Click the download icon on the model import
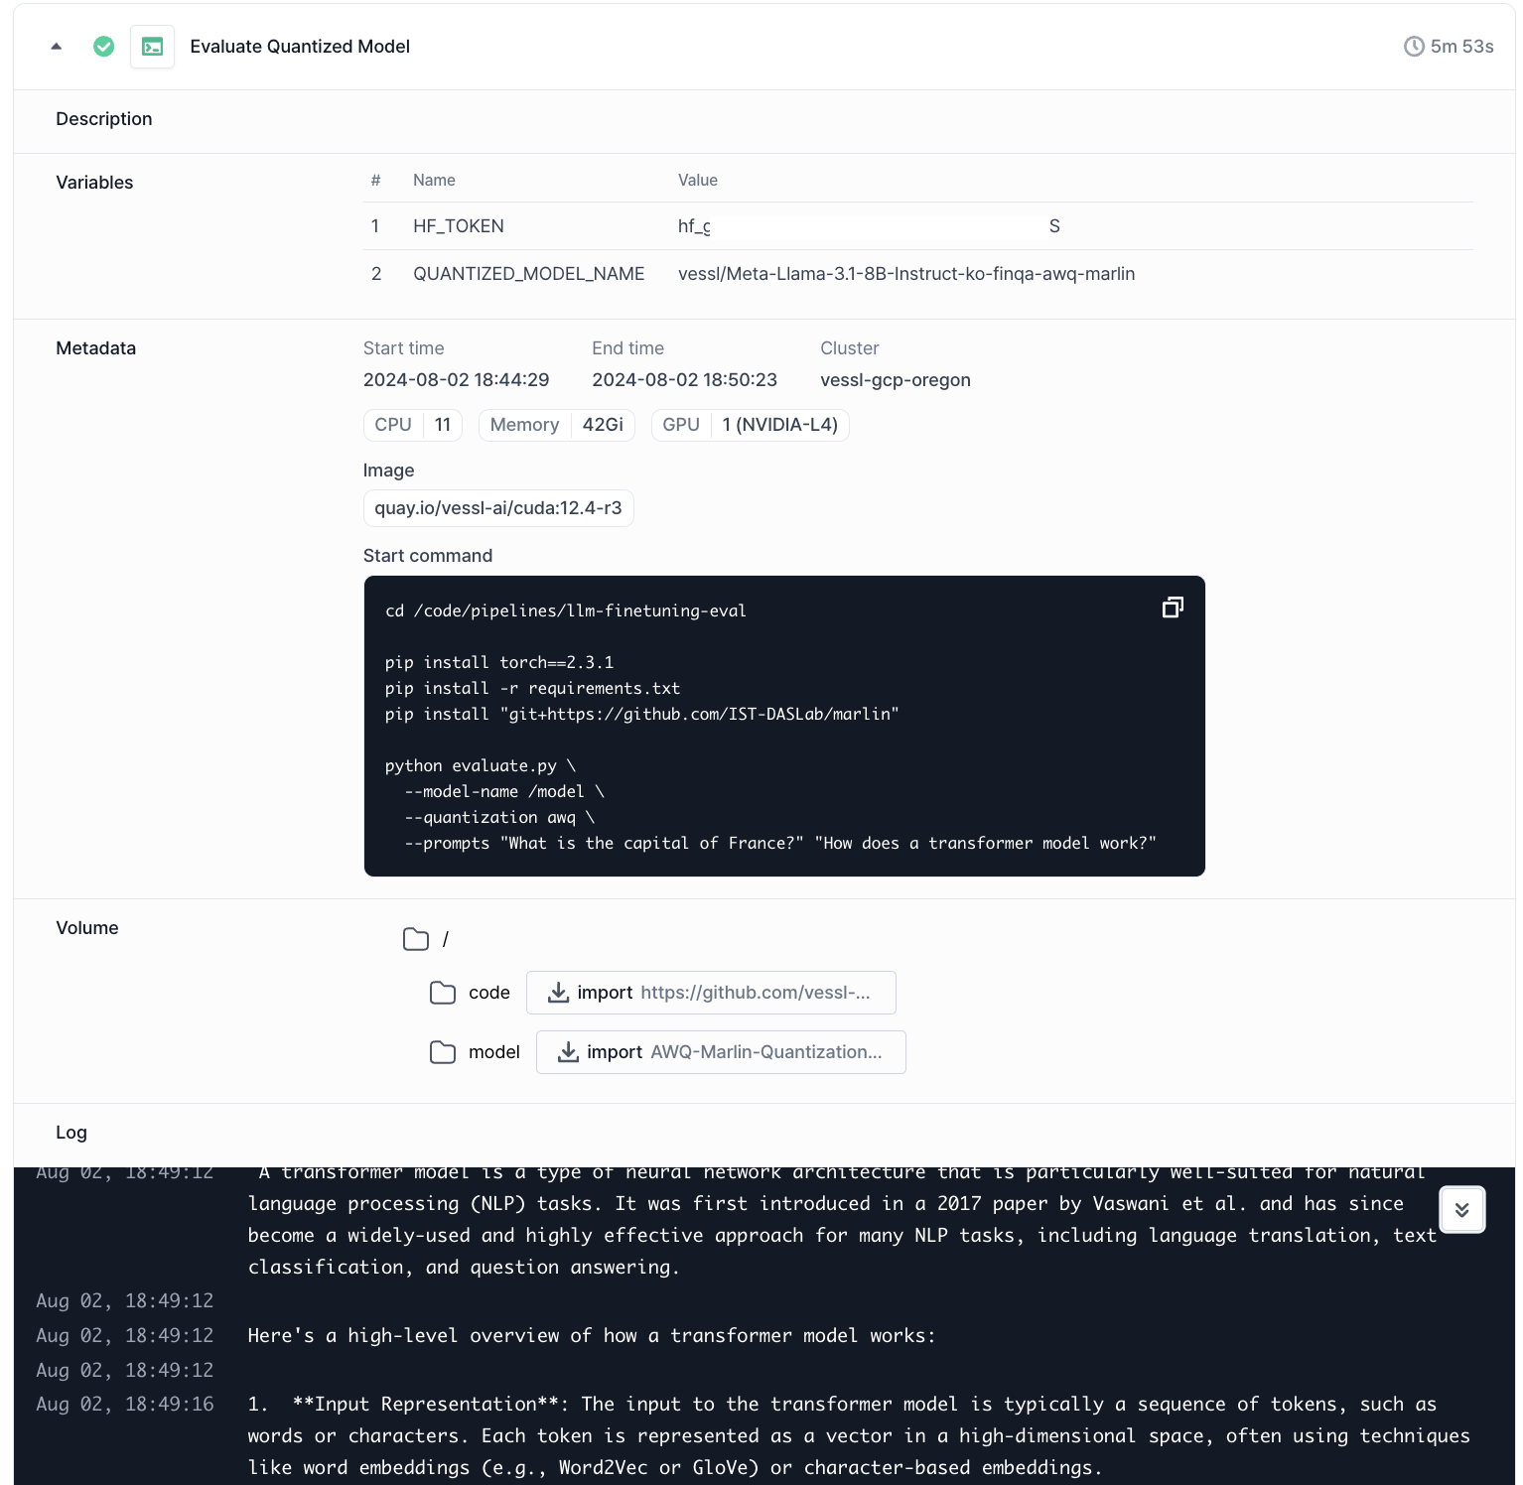 [568, 1051]
